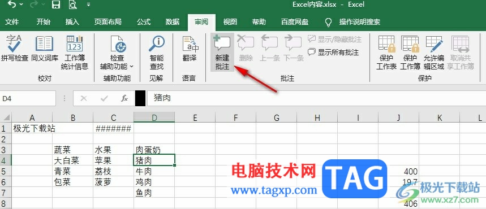Open 允许编辑区域 allow edit ranges
This screenshot has height=209, width=486.
point(434,53)
